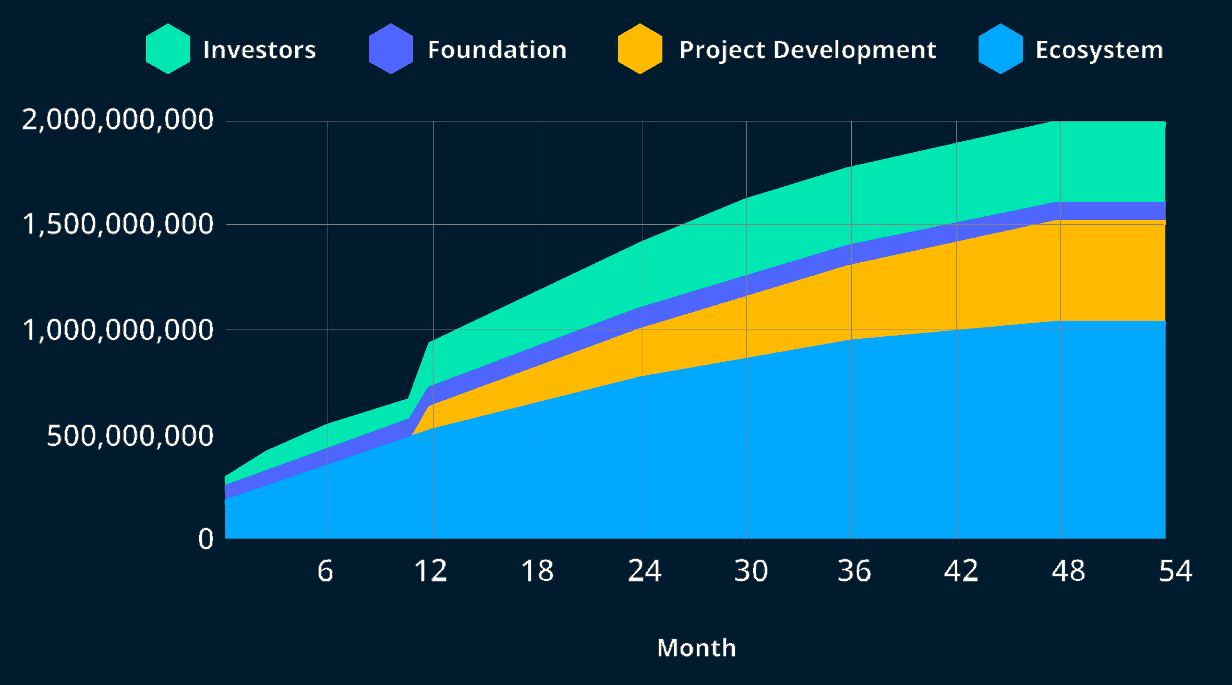The width and height of the screenshot is (1232, 685).
Task: Click the month 48 x-axis label
Action: (x=1068, y=571)
